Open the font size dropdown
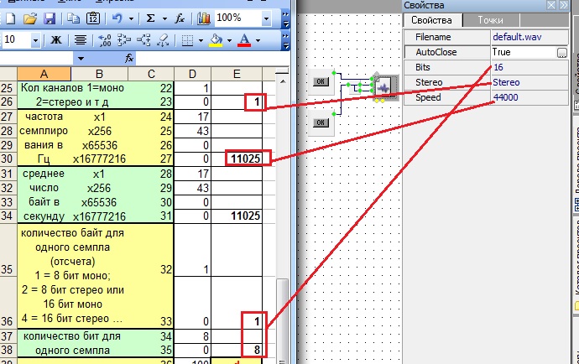The width and height of the screenshot is (579, 364). tap(35, 39)
